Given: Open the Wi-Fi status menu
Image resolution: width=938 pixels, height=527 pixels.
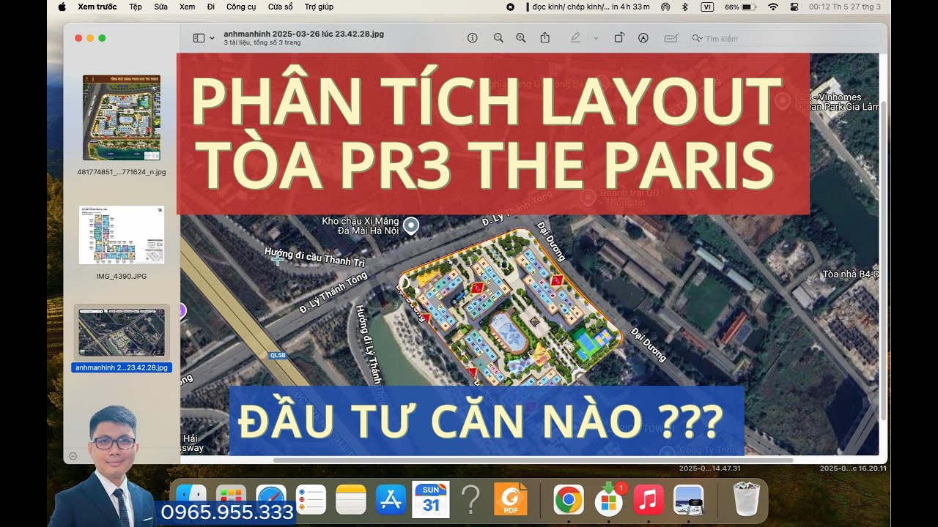Looking at the screenshot, I should coord(772,7).
